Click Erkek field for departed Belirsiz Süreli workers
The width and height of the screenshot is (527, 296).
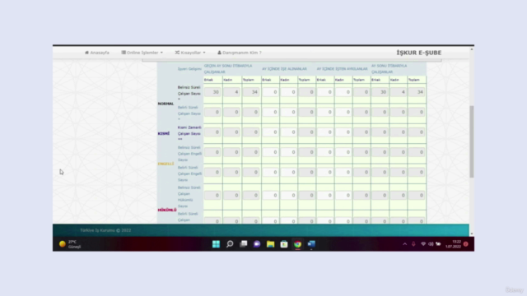tap(324, 92)
